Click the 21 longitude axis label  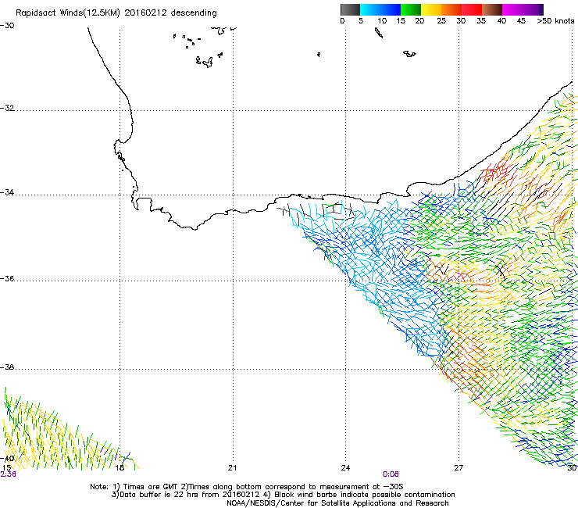(232, 468)
